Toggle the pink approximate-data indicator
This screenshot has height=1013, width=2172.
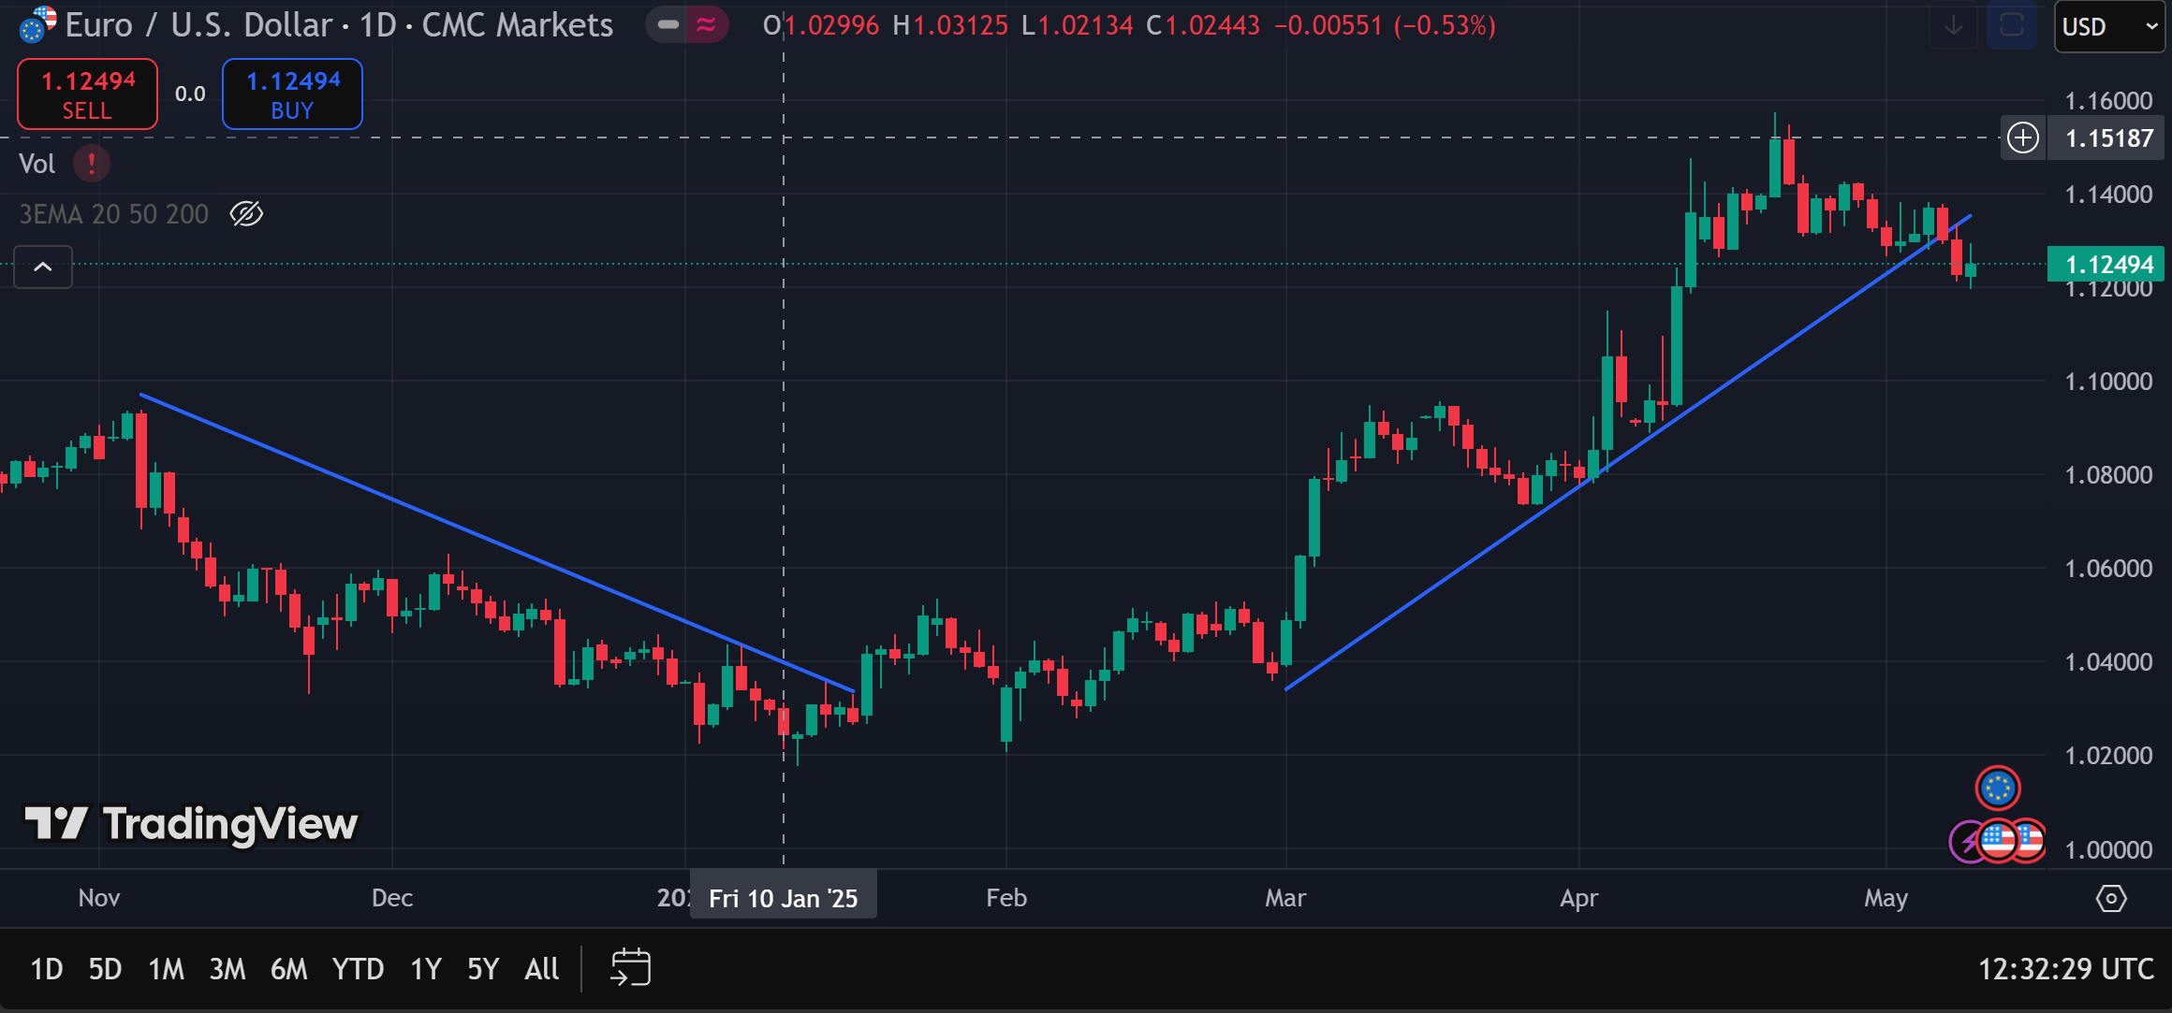[707, 25]
